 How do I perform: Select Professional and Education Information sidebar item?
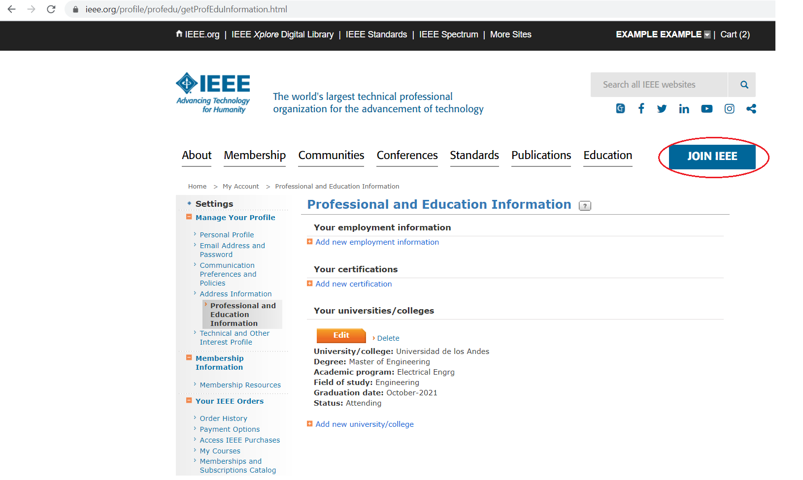point(243,315)
